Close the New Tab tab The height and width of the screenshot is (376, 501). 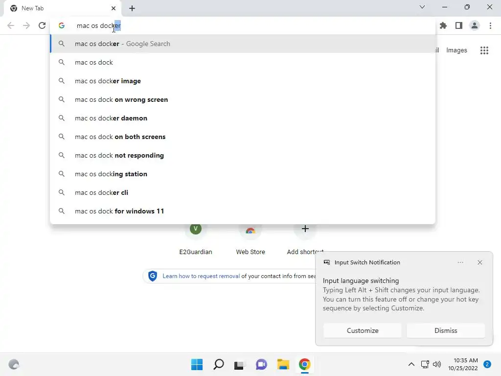click(x=114, y=8)
